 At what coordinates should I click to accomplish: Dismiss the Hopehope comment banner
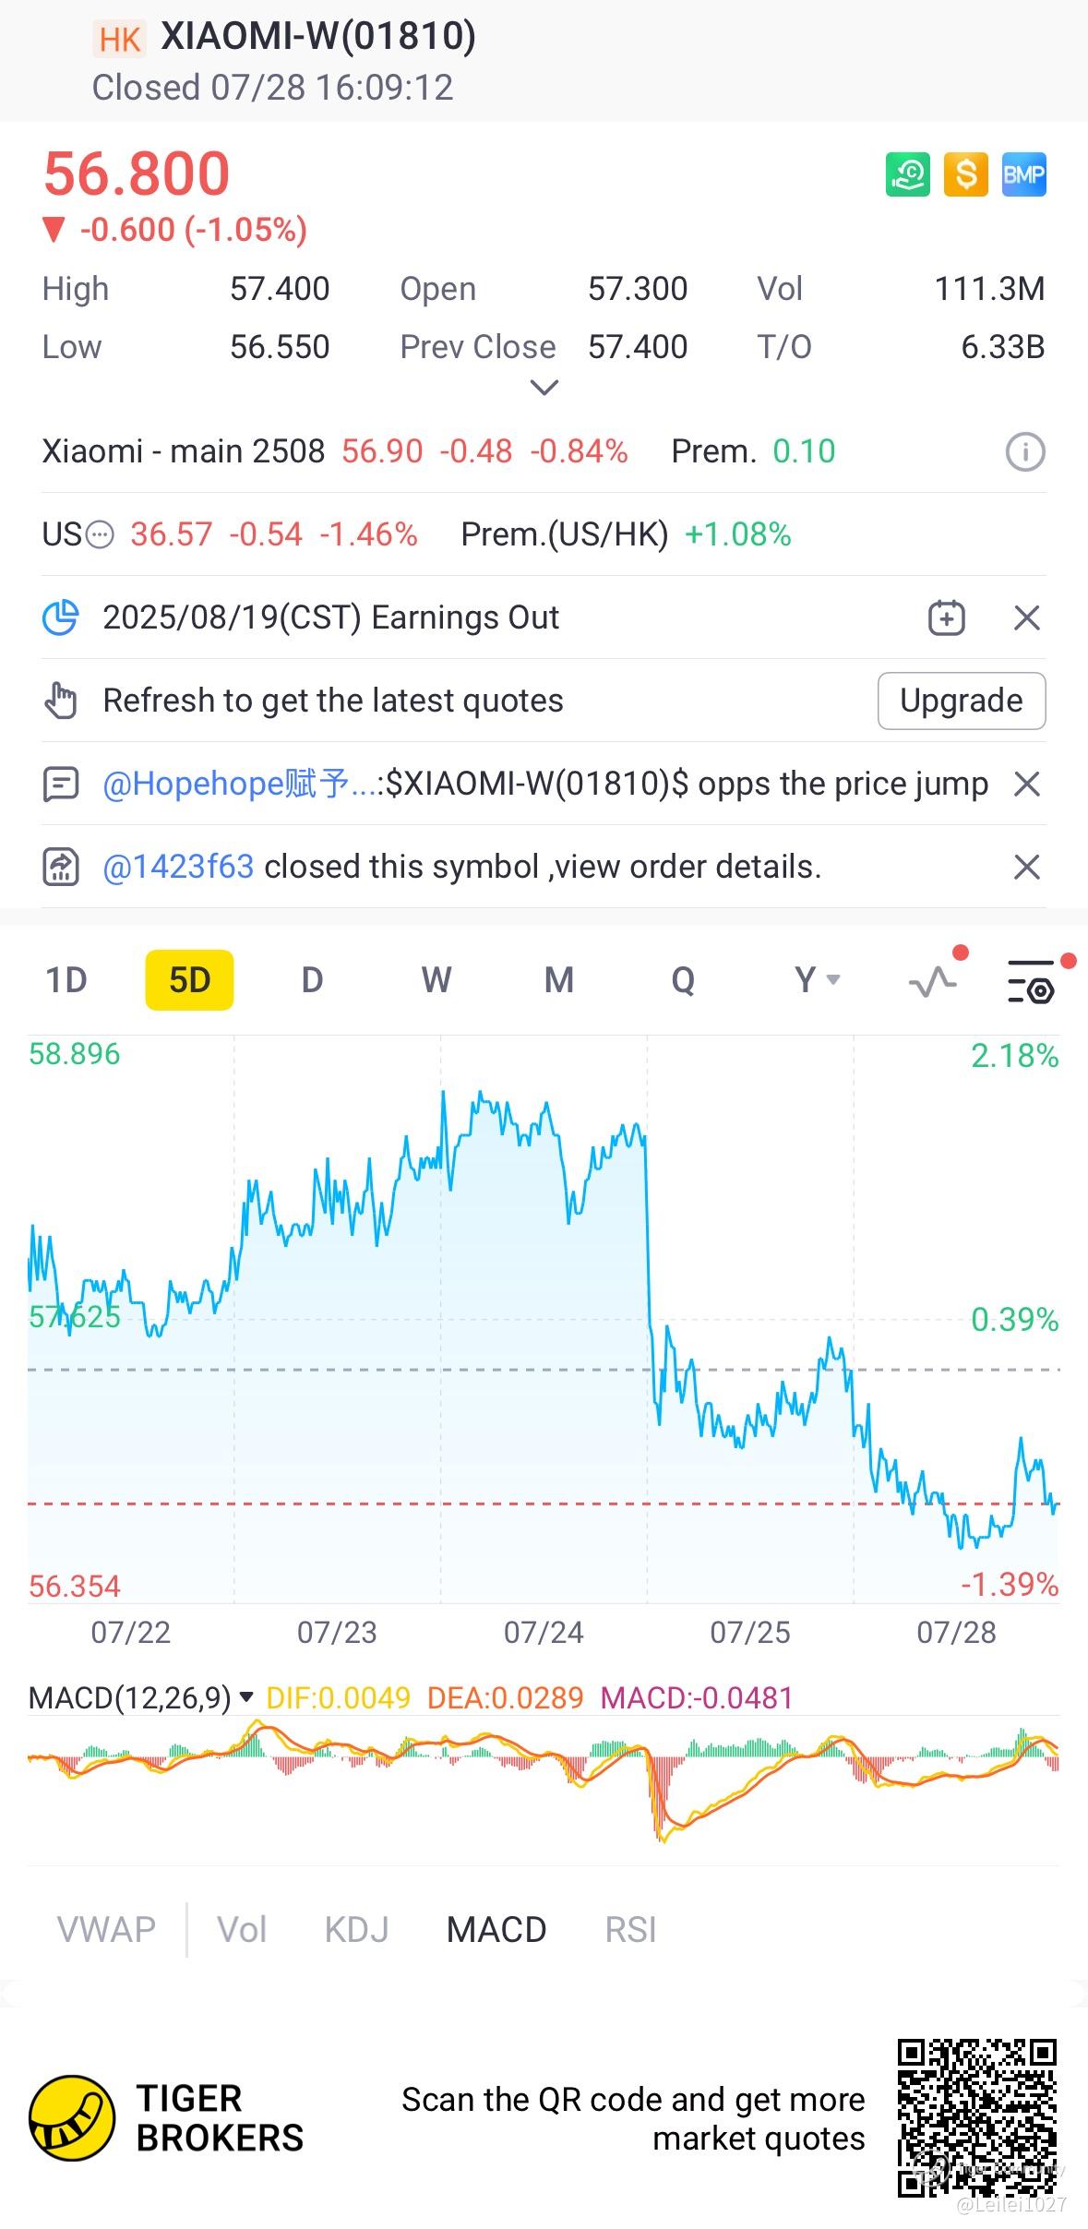(x=1026, y=784)
